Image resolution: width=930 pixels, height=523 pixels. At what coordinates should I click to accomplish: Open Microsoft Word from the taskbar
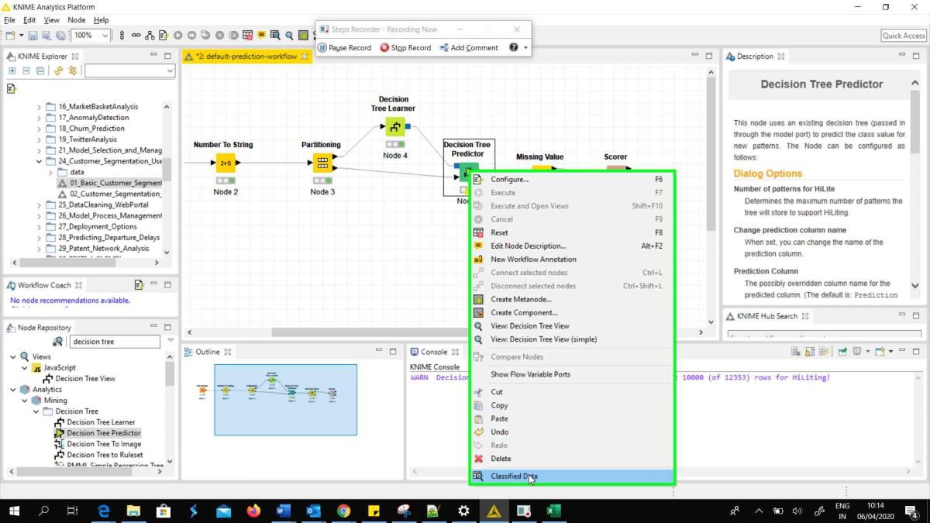coord(283,511)
